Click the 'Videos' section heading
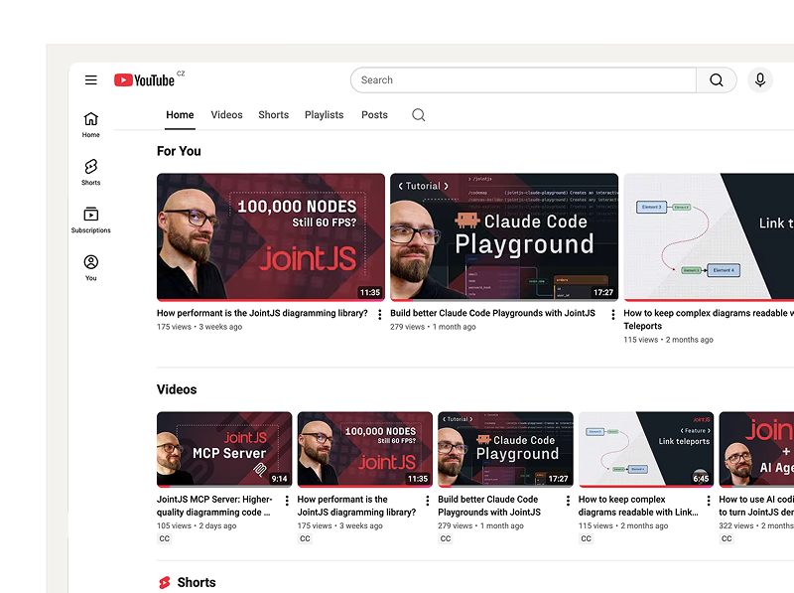Viewport: 794px width, 593px height. (177, 389)
